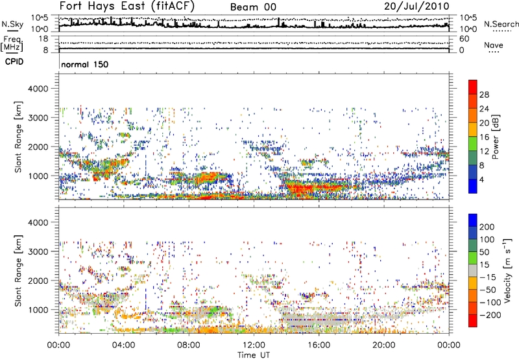The width and height of the screenshot is (519, 359).
Task: Click the "Fort Hays East (fitACF)" plot title
Action: [127, 6]
